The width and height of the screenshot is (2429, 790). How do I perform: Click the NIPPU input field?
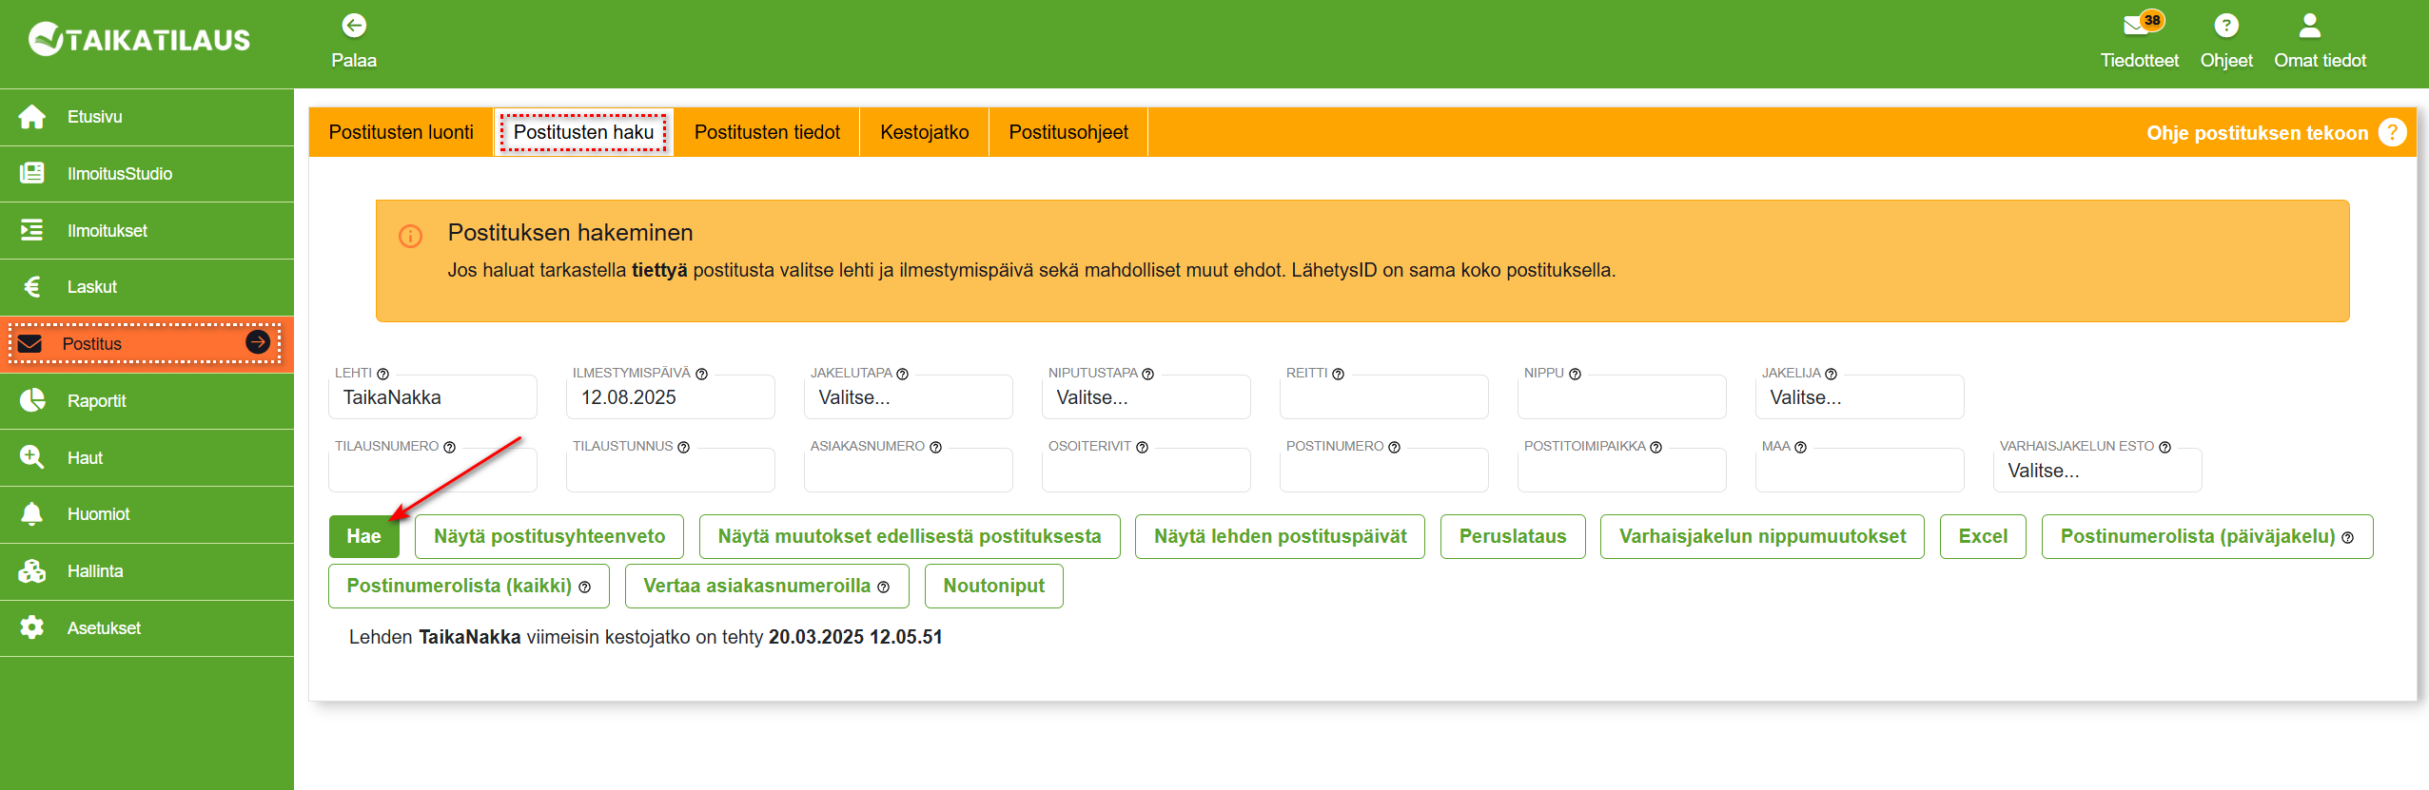coord(1622,397)
